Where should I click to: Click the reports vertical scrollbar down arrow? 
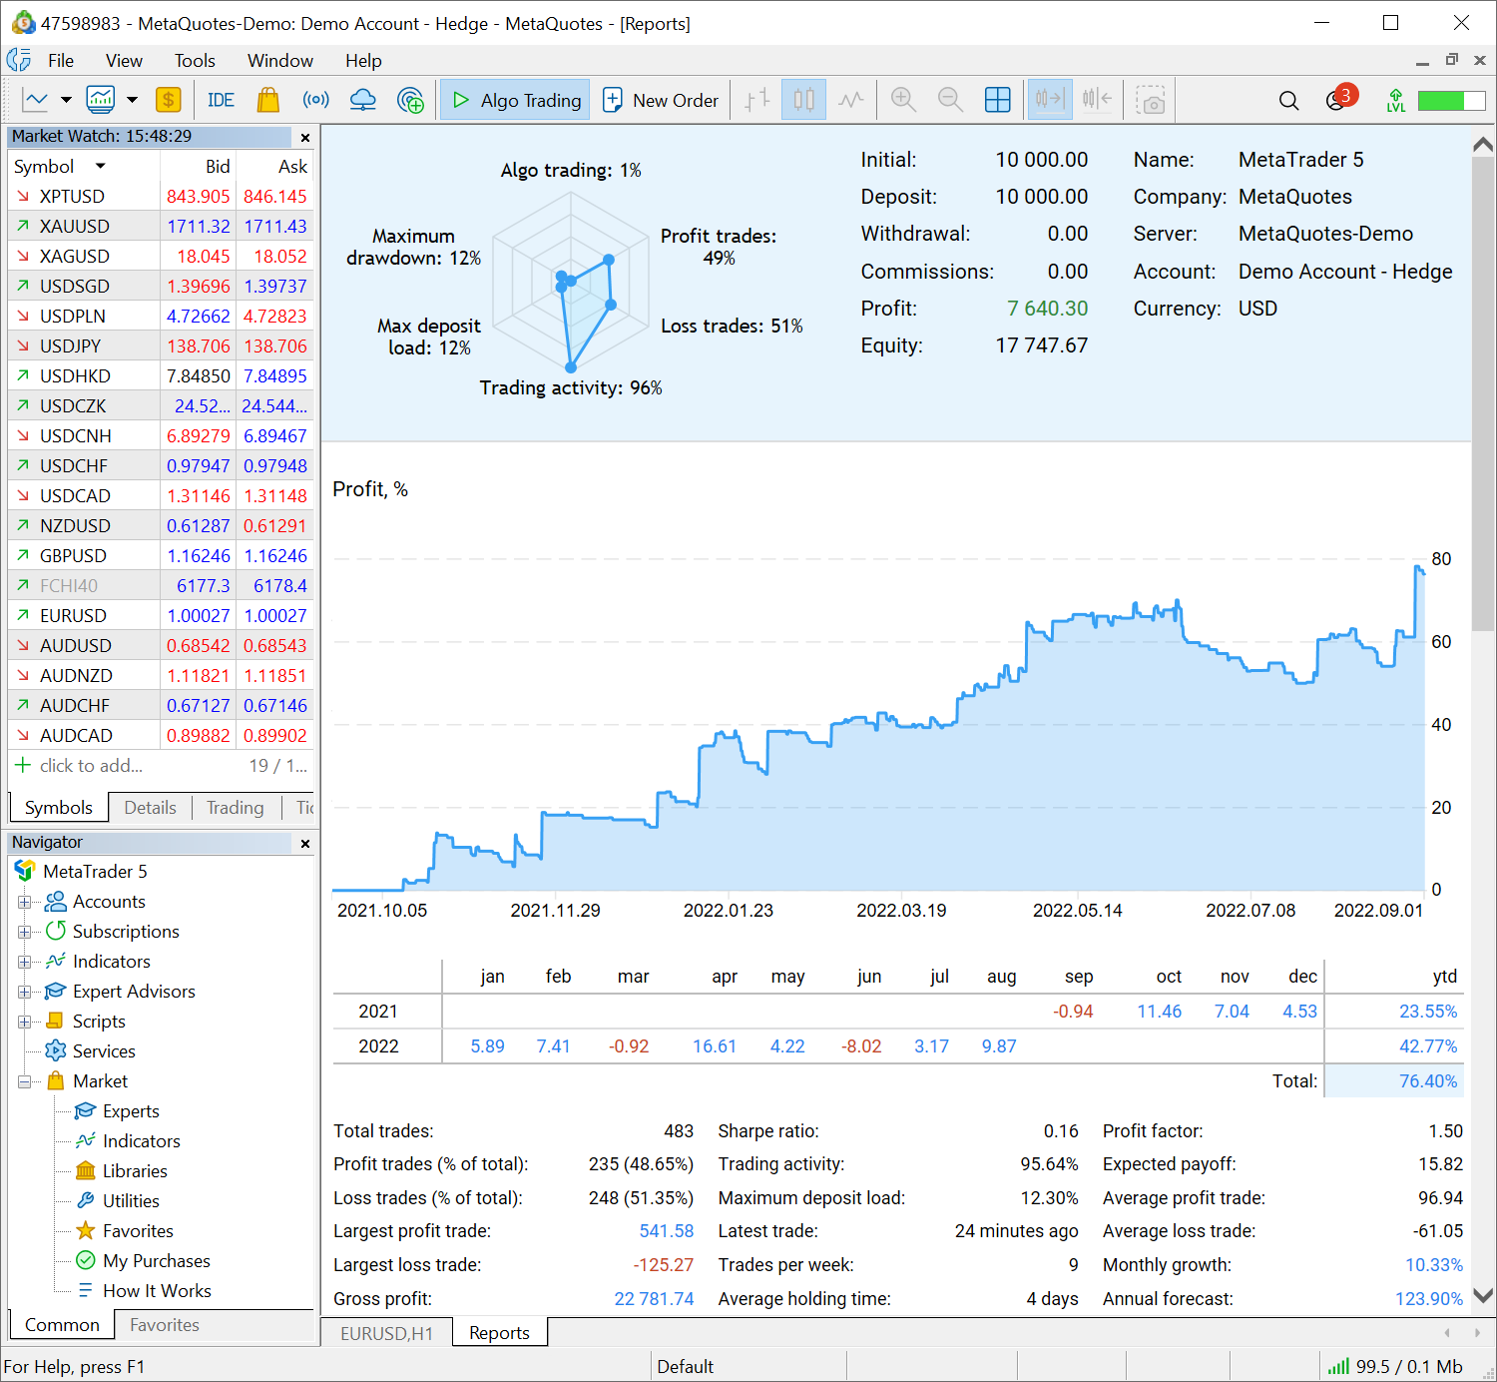coord(1483,1296)
